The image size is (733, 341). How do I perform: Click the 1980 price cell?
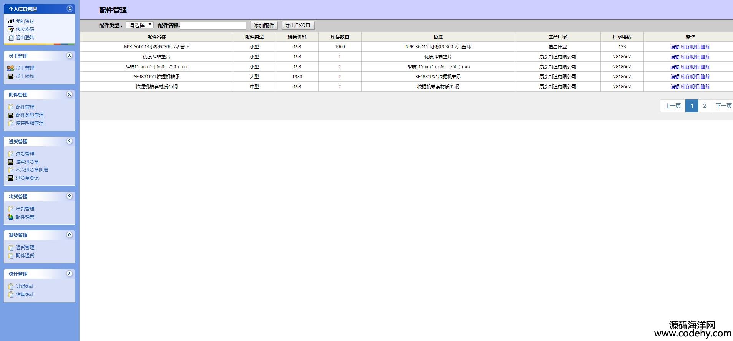click(297, 77)
